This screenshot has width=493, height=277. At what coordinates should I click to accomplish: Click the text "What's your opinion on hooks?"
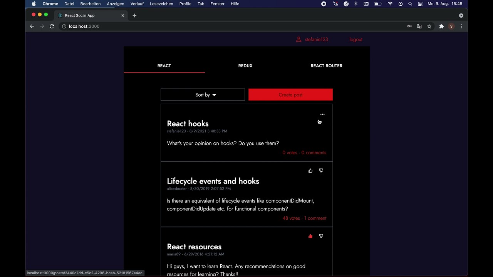pyautogui.click(x=202, y=144)
